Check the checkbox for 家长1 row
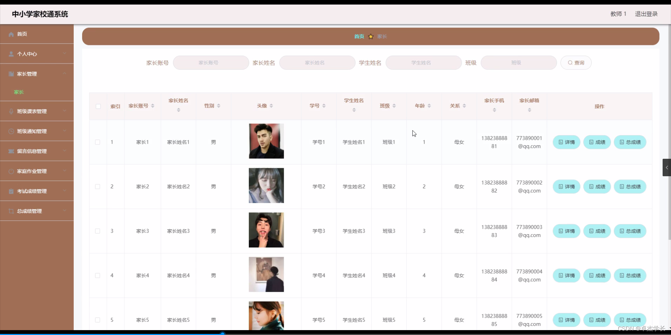The image size is (671, 335). pos(98,142)
